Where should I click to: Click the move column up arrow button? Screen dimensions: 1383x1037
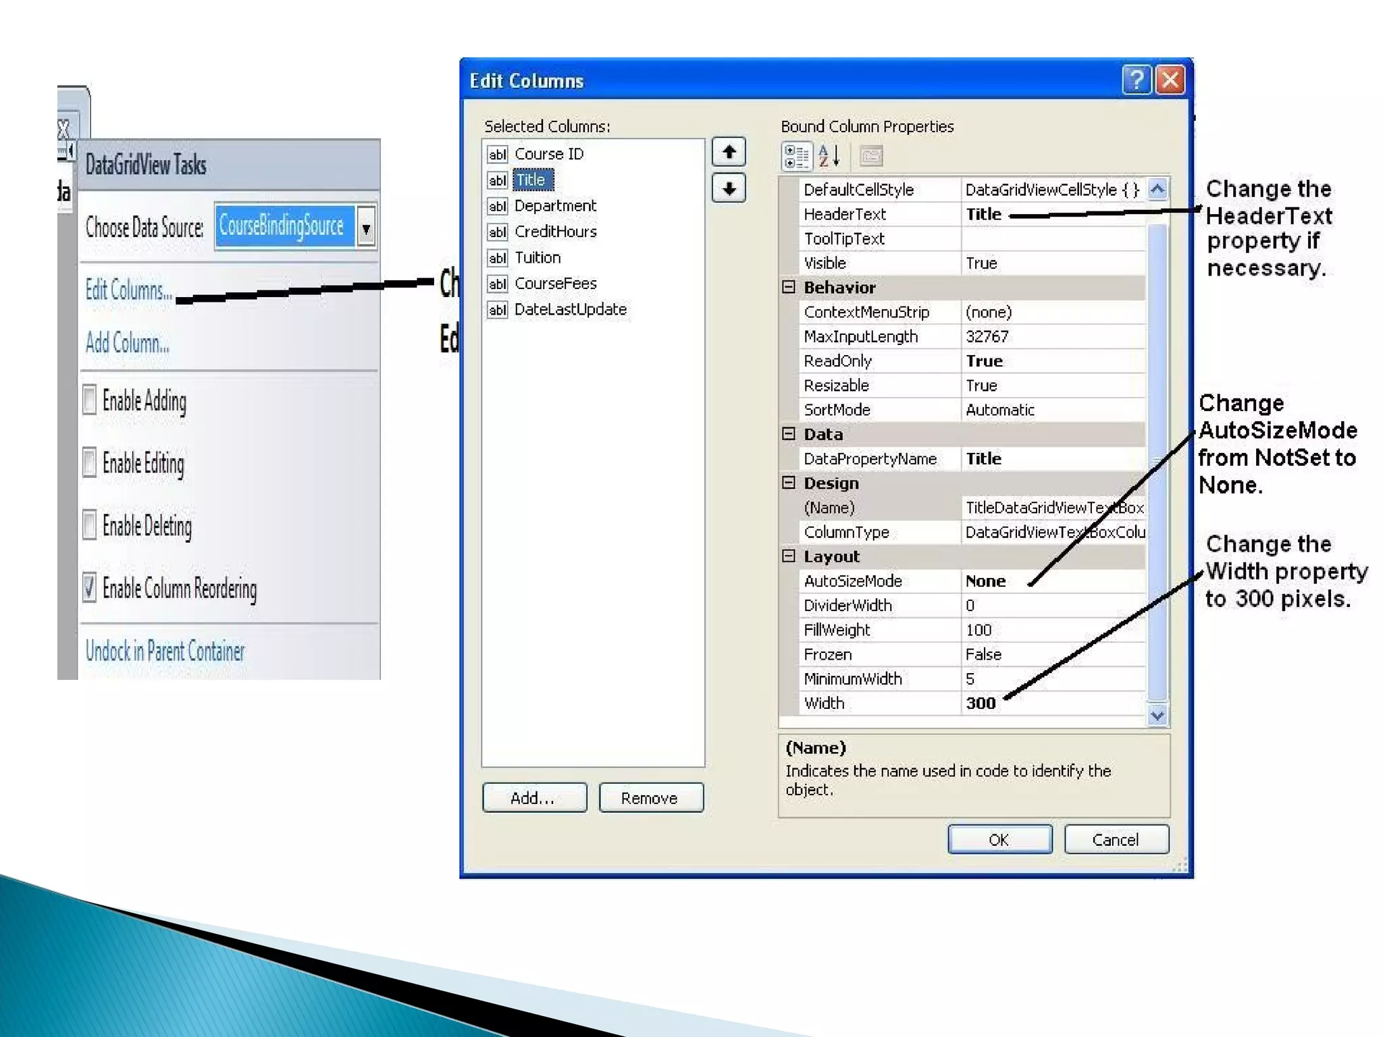click(729, 152)
